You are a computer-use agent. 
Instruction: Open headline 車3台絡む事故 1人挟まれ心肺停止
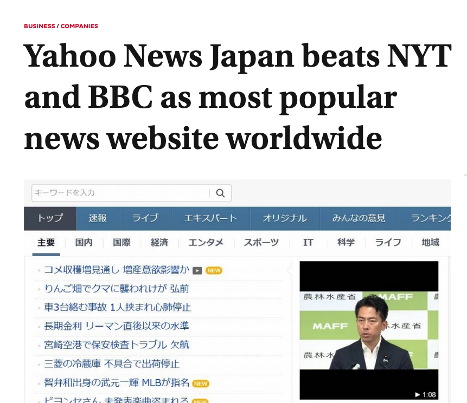pos(117,307)
